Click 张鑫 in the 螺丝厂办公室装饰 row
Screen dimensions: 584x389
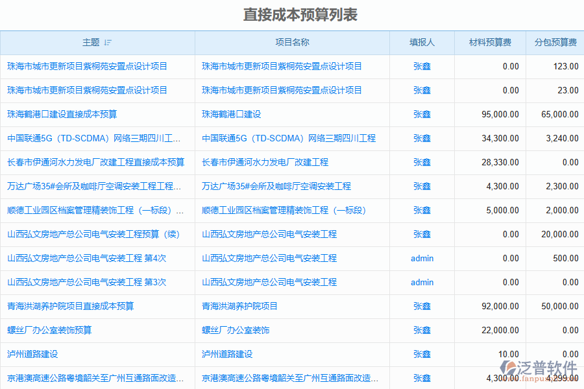pyautogui.click(x=422, y=330)
